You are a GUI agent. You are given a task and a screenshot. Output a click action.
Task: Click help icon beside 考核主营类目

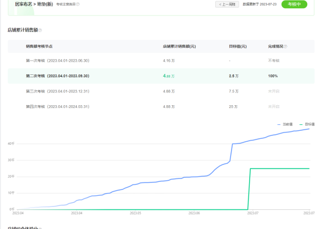78,4
